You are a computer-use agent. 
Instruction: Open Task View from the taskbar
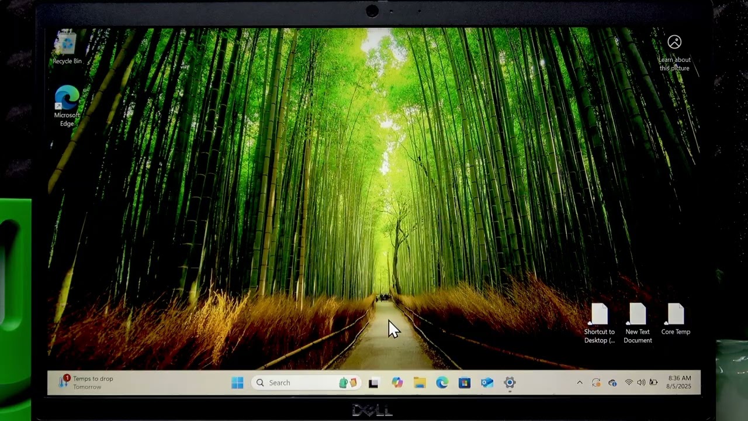point(374,383)
